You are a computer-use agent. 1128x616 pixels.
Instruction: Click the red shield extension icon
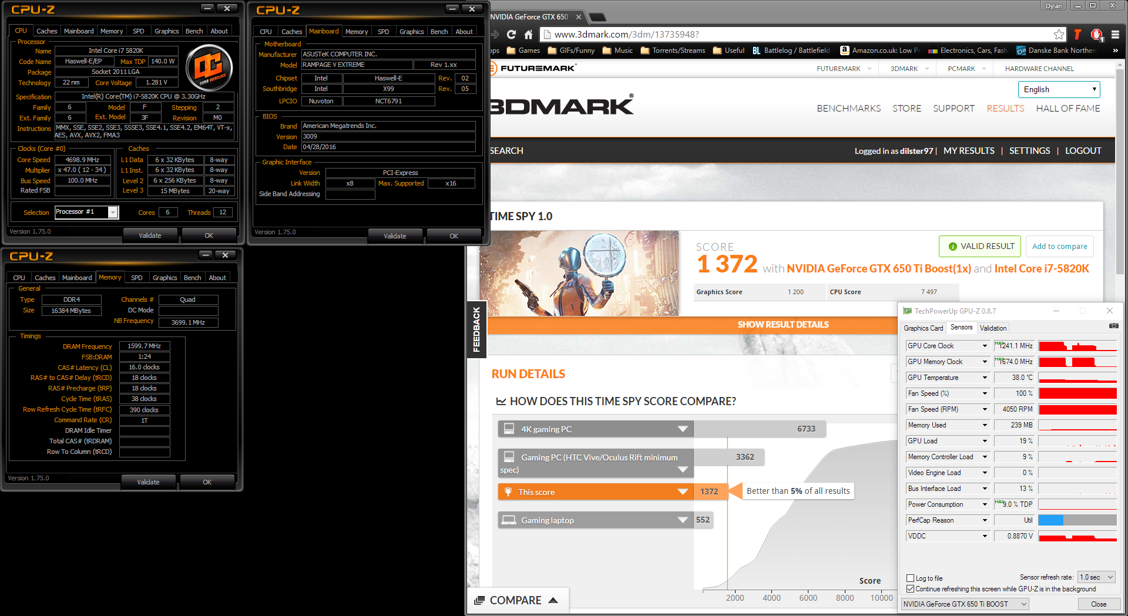point(1096,35)
